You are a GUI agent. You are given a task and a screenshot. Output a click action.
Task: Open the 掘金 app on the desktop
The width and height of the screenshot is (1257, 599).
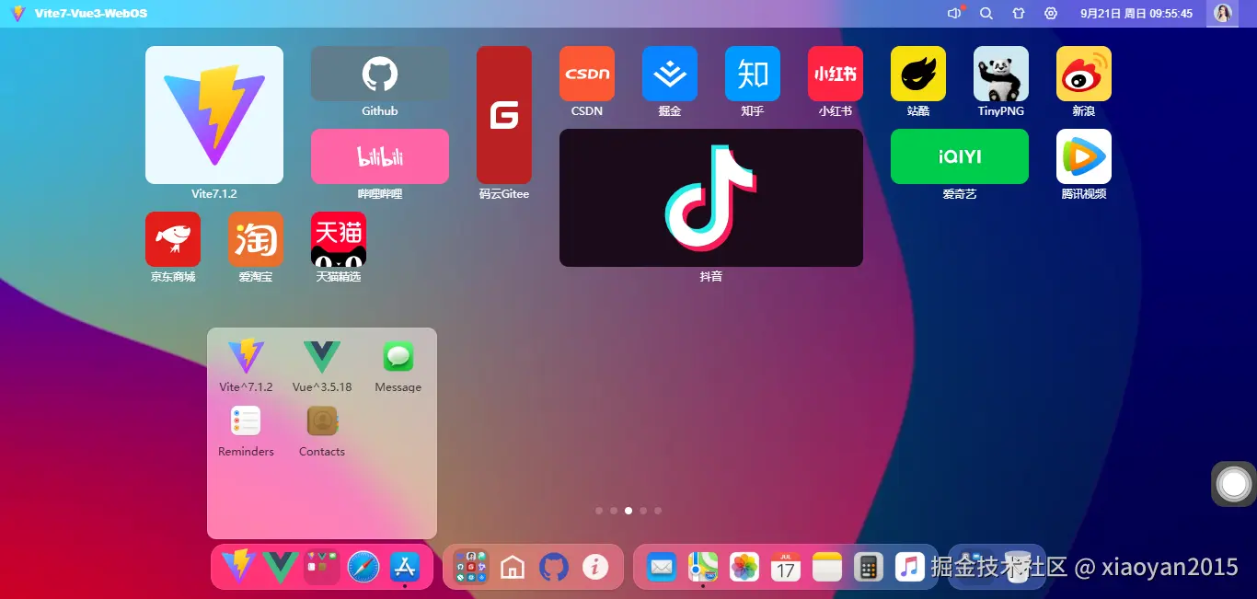pyautogui.click(x=669, y=74)
